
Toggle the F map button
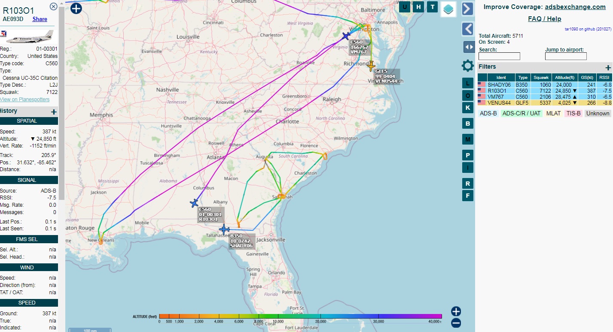tap(468, 196)
